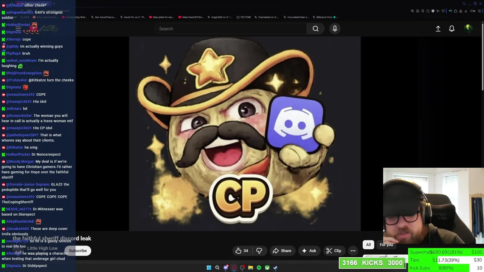Screen dimensions: 484x272
Task: Open more actions ellipsis menu
Action: 353,250
